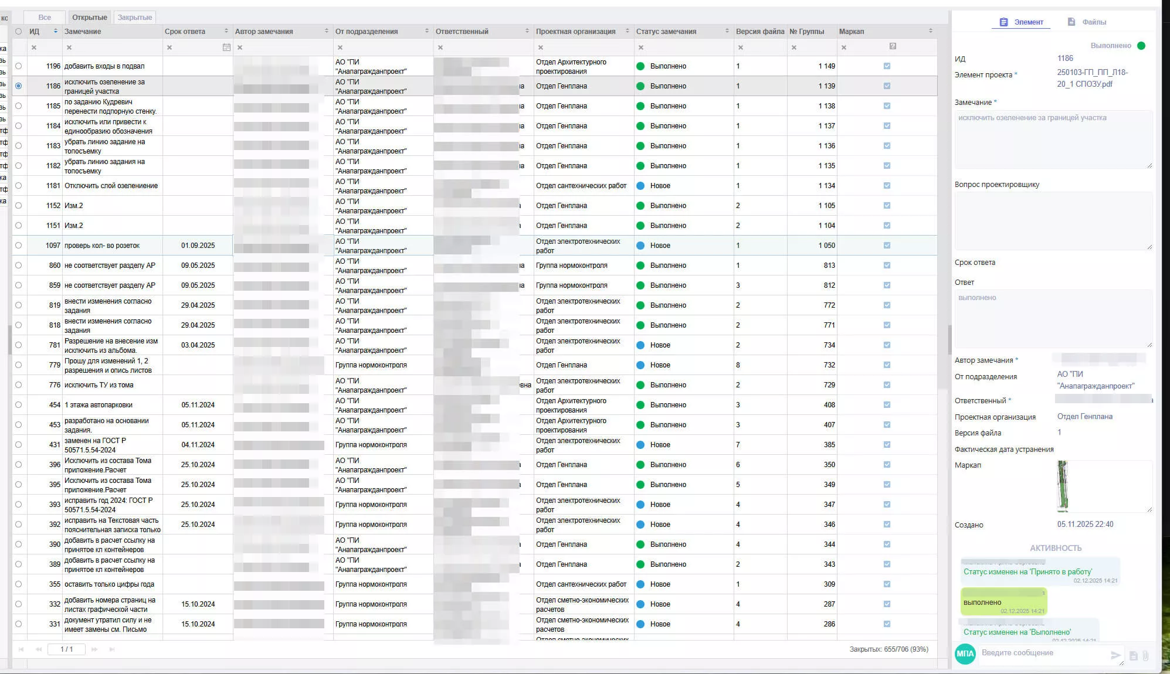Open sort options for Статус замечания column

tap(727, 31)
